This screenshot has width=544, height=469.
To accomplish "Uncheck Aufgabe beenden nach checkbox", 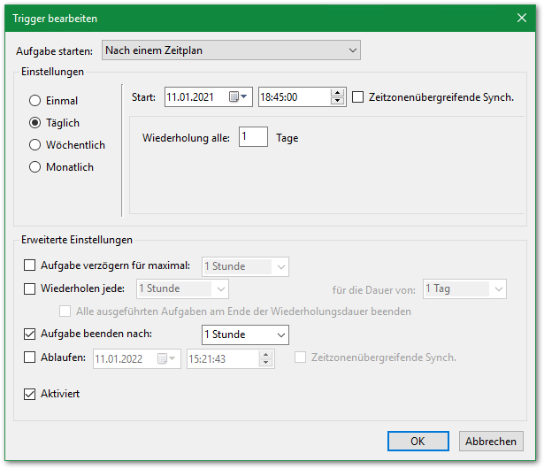I will pyautogui.click(x=30, y=334).
